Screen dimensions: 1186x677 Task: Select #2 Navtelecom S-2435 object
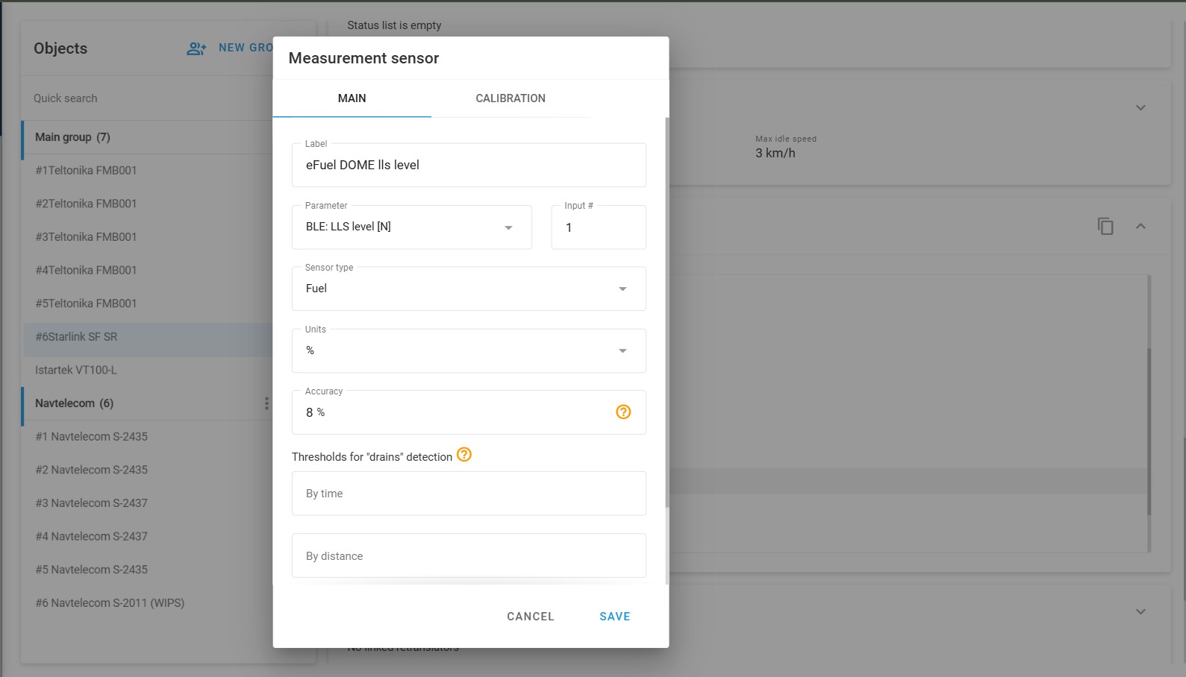pos(148,470)
